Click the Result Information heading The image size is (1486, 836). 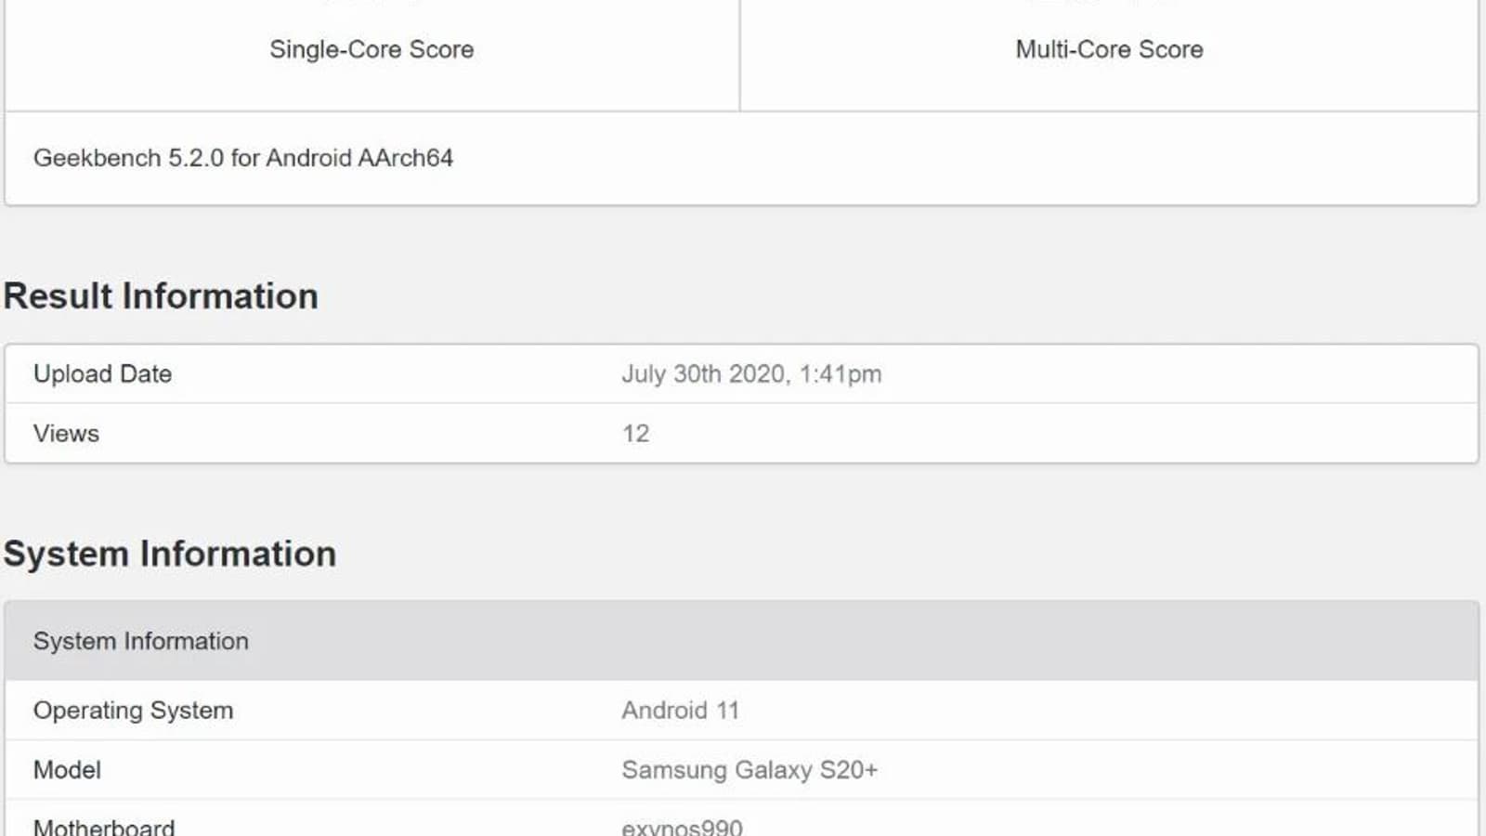point(161,296)
